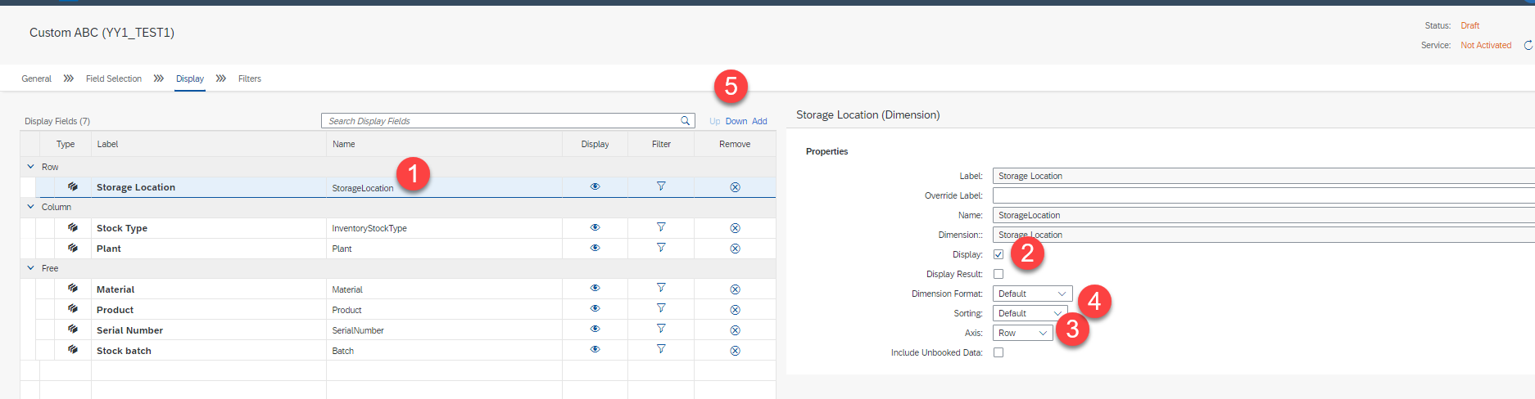Collapse the Column group
Screen dimensions: 1535x399
coord(31,207)
